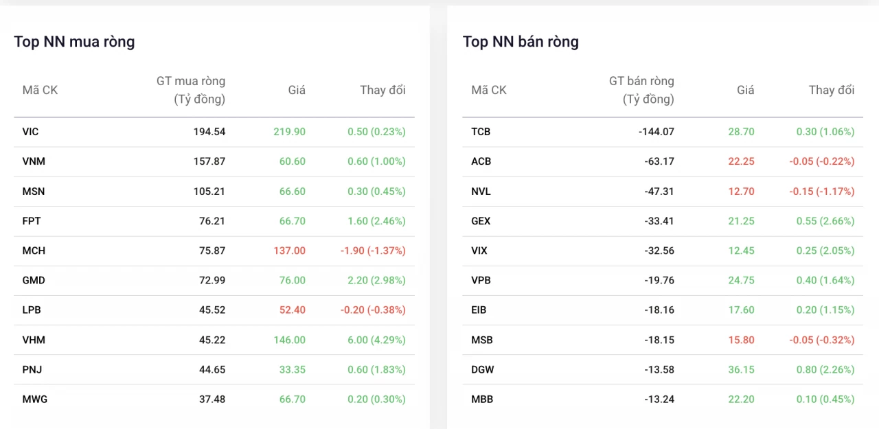Open the VHM ticker
This screenshot has width=879, height=429.
[34, 340]
